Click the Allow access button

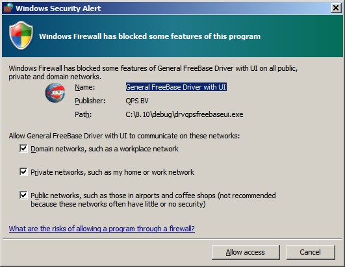pyautogui.click(x=246, y=252)
